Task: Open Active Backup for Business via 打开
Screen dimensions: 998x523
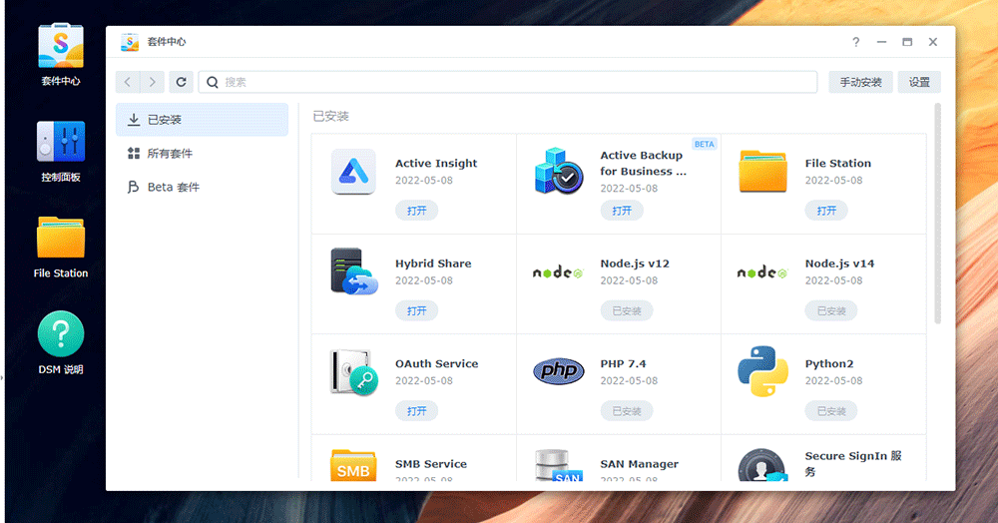Action: 622,211
